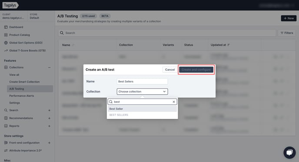299x162 pixels.
Task: Open View all collections
Action: (14, 75)
